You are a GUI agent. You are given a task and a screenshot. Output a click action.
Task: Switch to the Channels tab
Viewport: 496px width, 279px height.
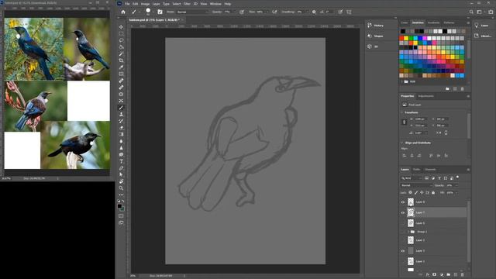[430, 170]
